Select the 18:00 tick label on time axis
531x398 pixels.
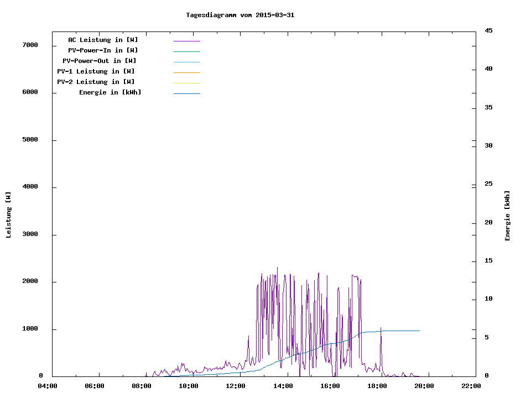pos(377,386)
